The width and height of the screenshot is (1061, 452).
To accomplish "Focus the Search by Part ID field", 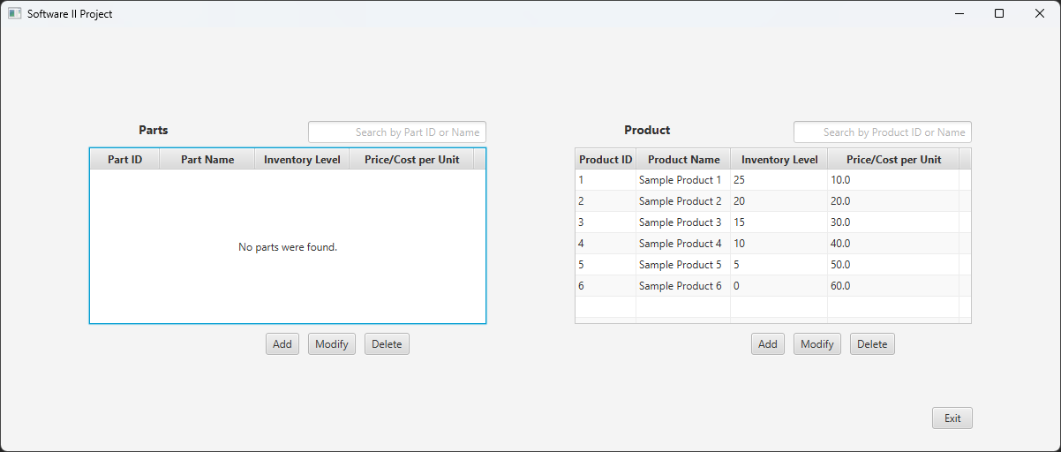I will click(x=397, y=132).
